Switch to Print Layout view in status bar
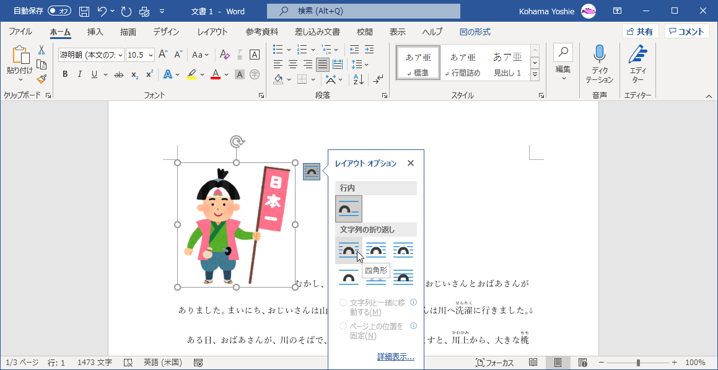 point(558,363)
